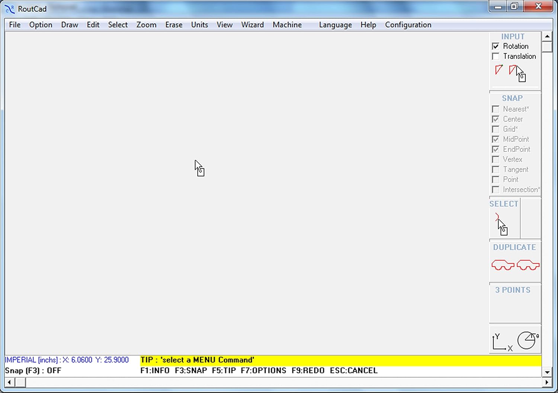Open the Erase menu
This screenshot has width=558, height=393.
click(x=174, y=25)
